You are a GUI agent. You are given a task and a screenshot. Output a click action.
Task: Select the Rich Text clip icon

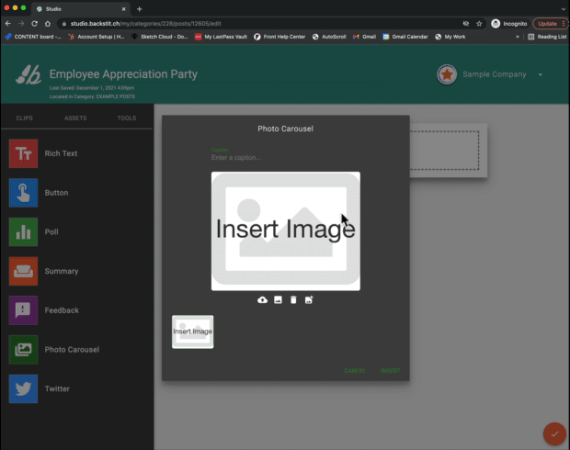coord(23,153)
